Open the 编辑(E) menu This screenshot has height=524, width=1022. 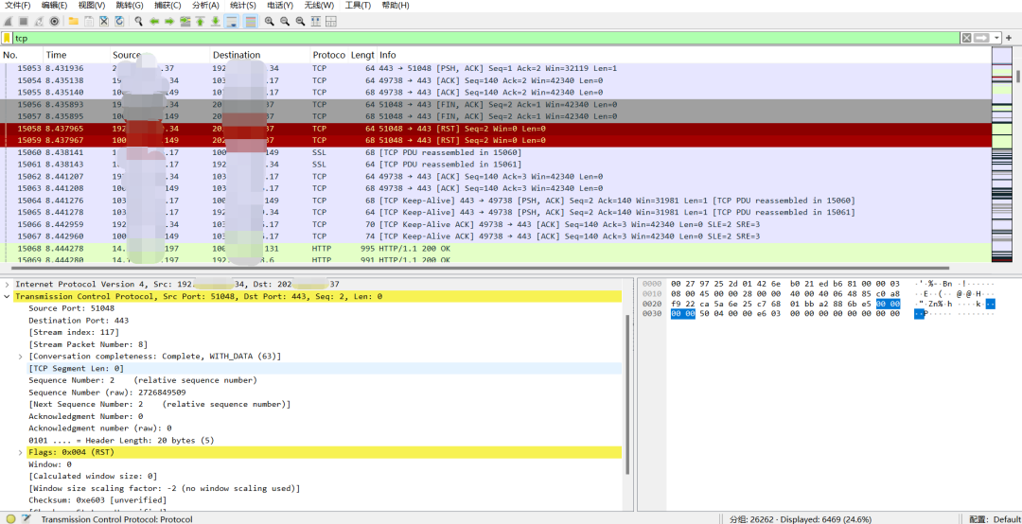click(54, 6)
